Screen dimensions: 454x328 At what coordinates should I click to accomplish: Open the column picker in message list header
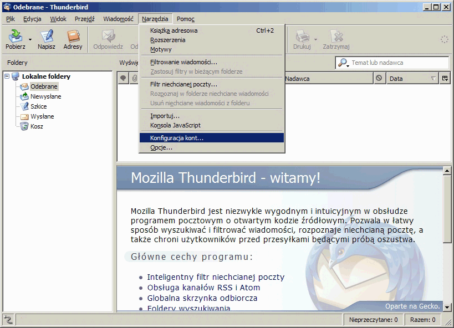pyautogui.click(x=445, y=79)
